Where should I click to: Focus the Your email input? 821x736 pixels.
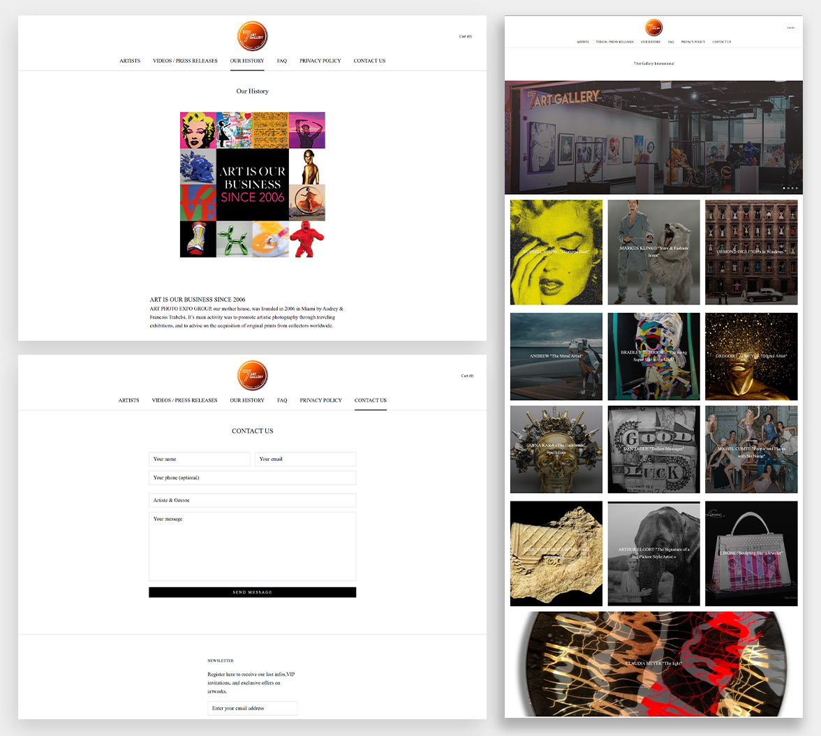coord(305,459)
